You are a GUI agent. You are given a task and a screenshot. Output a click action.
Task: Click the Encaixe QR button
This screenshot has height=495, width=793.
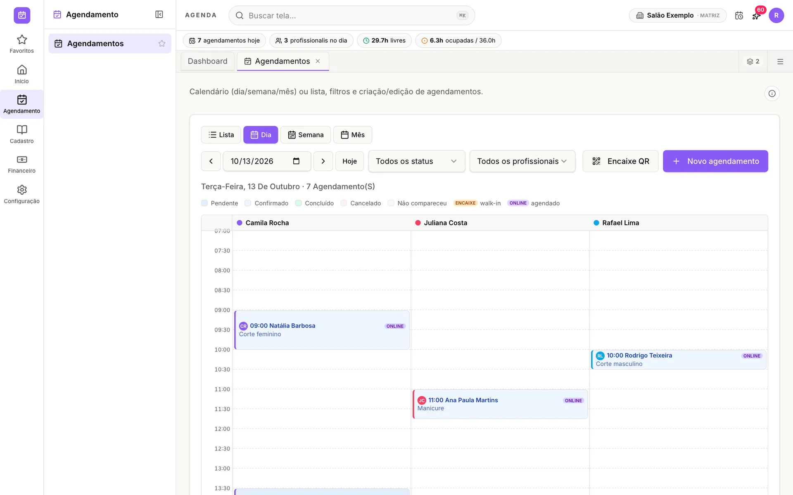pos(620,161)
